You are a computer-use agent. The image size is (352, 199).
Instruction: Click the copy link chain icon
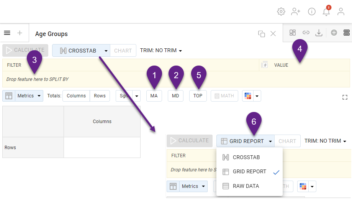tap(306, 33)
